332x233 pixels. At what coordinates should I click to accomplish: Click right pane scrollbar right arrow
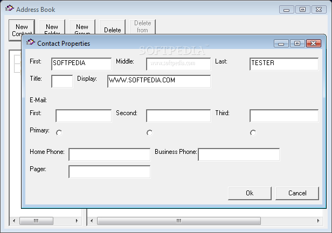[318, 221]
